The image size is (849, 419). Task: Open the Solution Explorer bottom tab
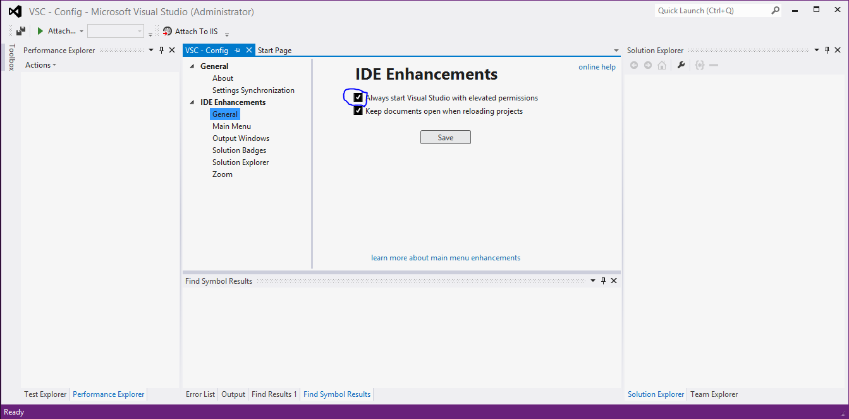point(656,394)
